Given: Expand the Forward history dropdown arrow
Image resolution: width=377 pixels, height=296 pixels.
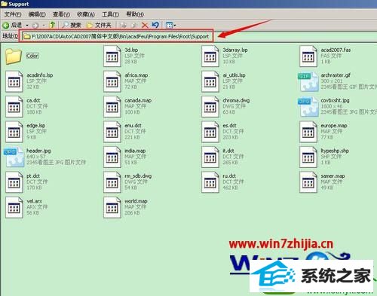Looking at the screenshot, I should tap(44, 26).
